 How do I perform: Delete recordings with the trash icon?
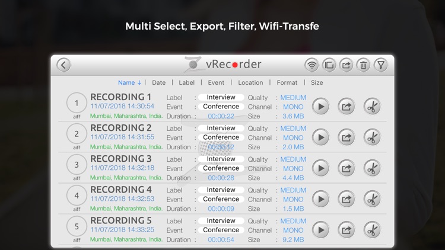coord(363,65)
